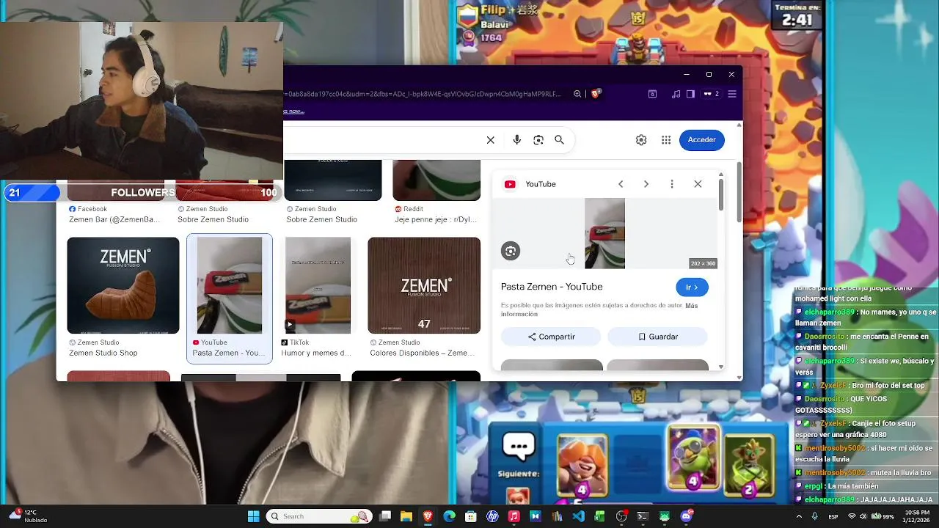Click the Brave Shields lion icon

596,94
